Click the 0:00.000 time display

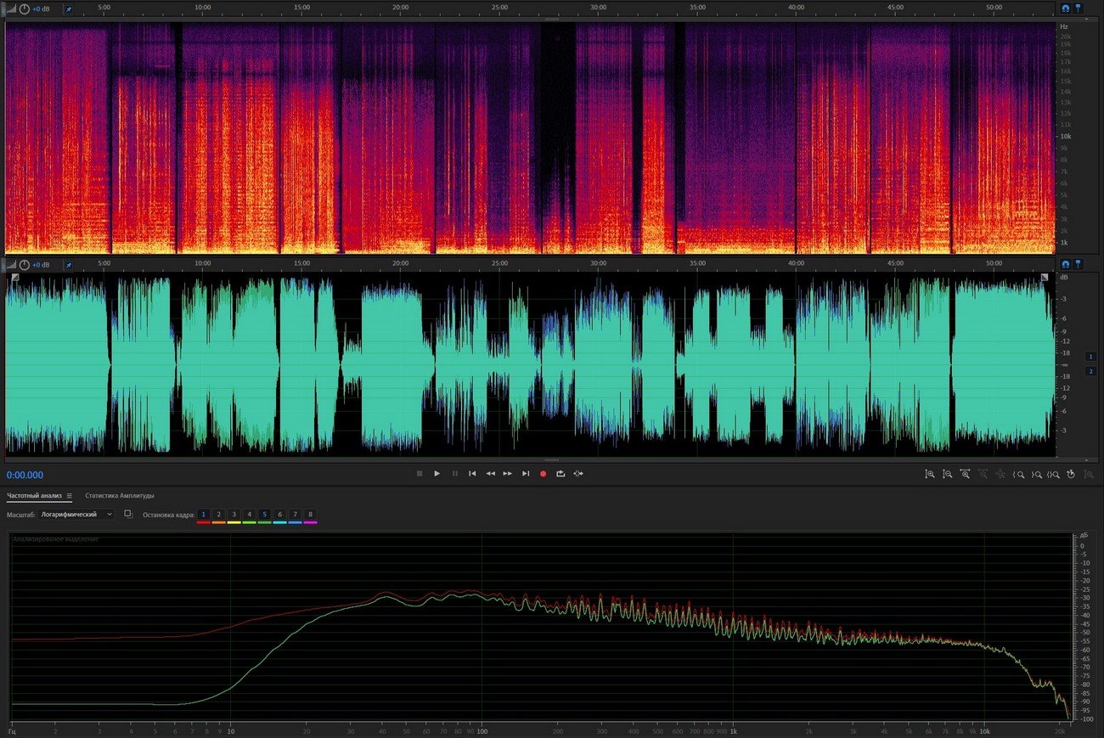tap(25, 475)
